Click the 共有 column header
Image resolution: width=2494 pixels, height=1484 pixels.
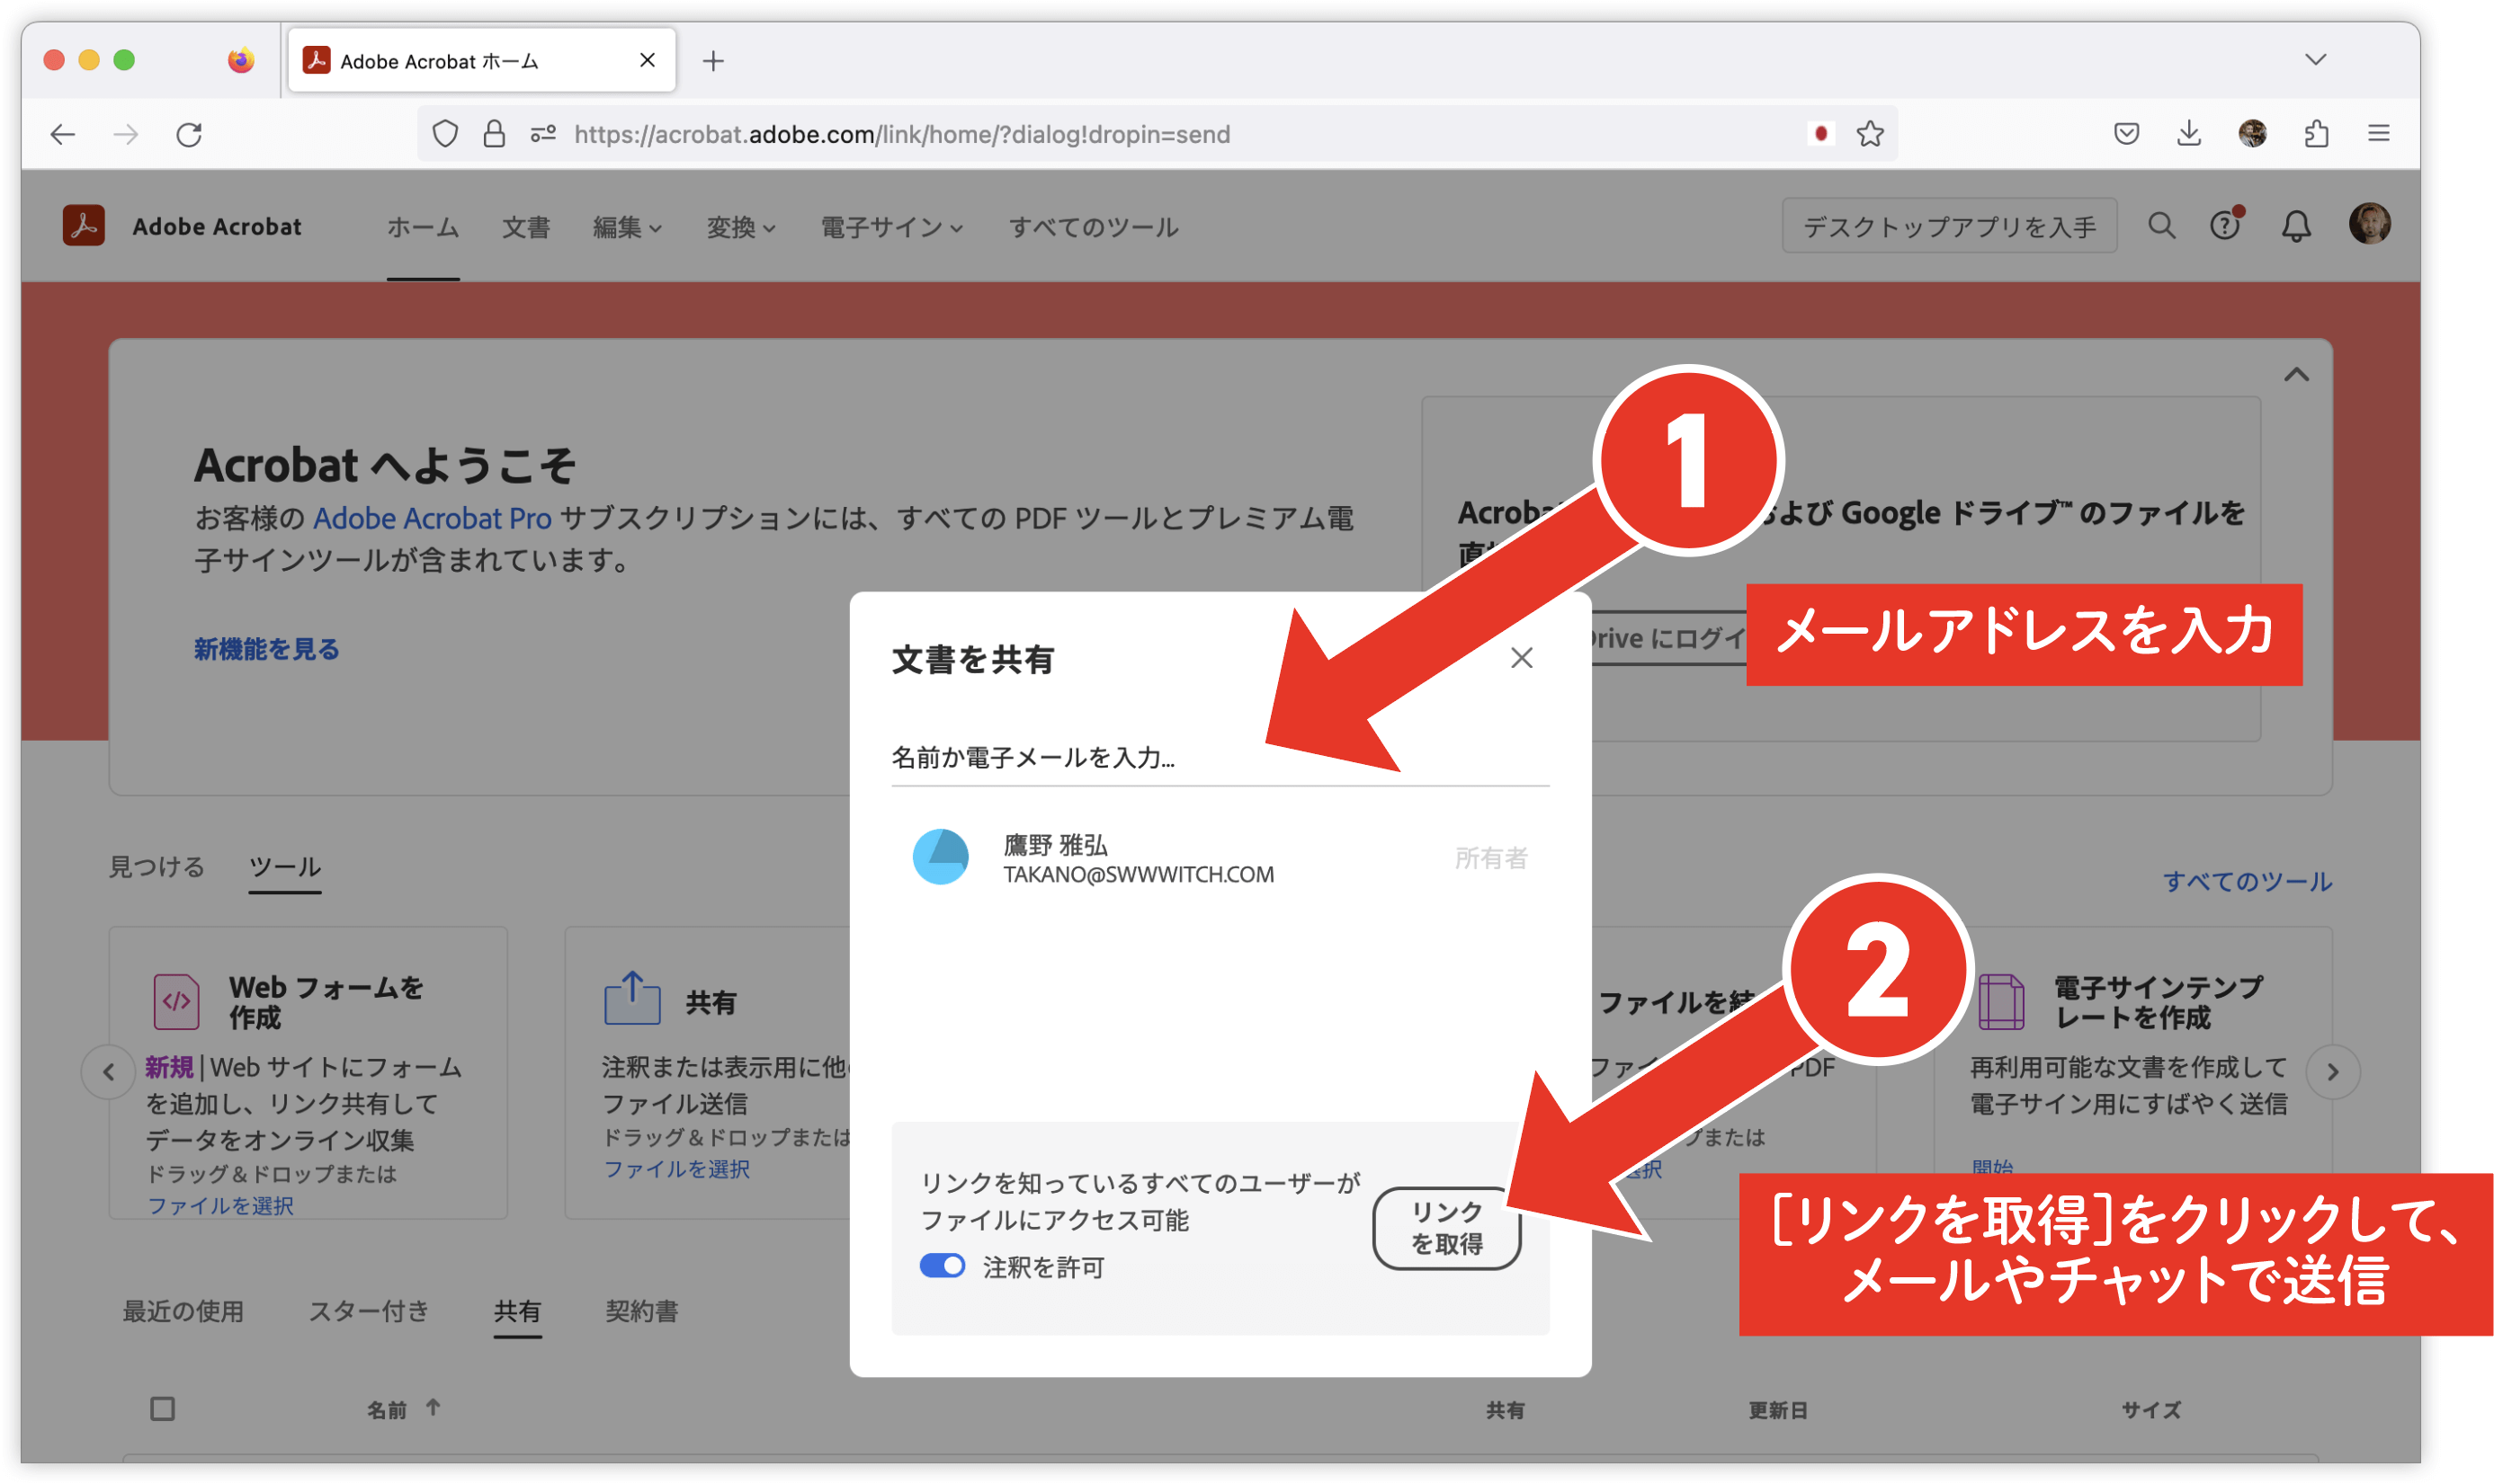point(1506,1410)
